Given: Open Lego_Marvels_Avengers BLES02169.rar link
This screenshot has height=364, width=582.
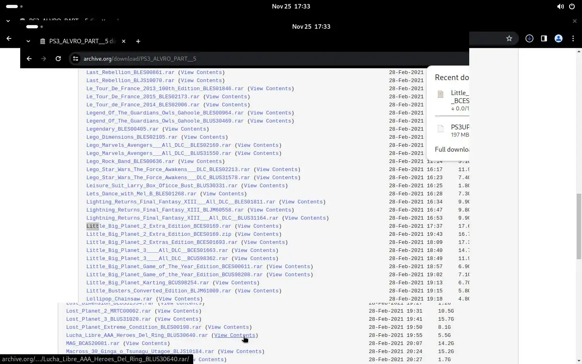Looking at the screenshot, I should click(158, 145).
